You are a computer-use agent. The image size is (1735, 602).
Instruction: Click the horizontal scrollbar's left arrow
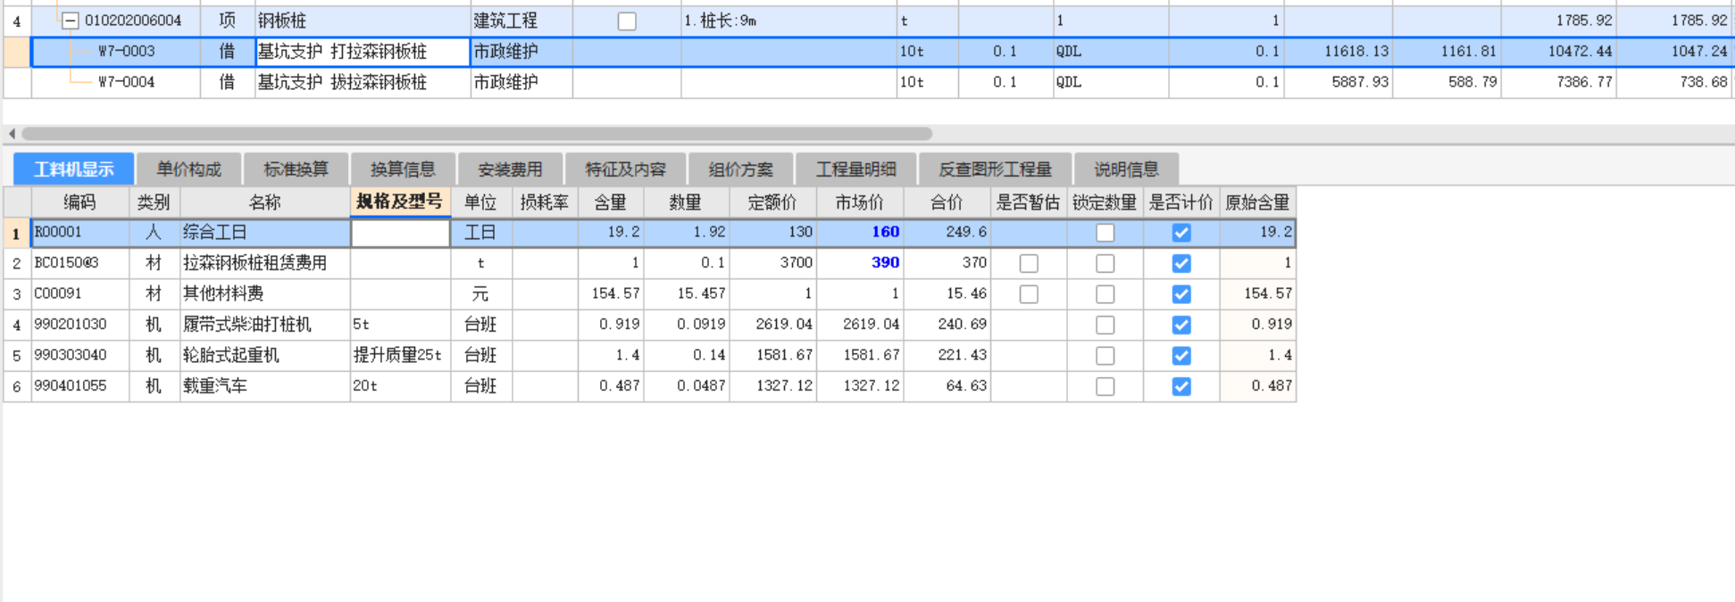(x=12, y=134)
